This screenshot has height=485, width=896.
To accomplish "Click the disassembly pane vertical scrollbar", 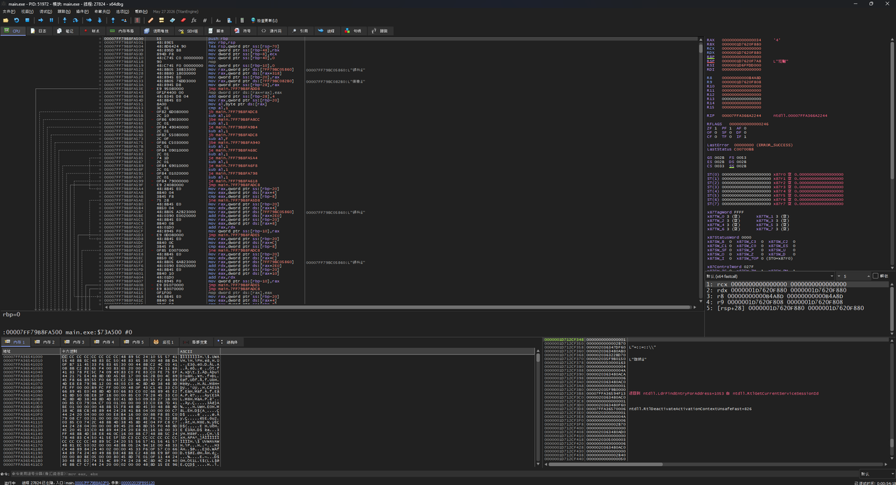I will pos(701,171).
